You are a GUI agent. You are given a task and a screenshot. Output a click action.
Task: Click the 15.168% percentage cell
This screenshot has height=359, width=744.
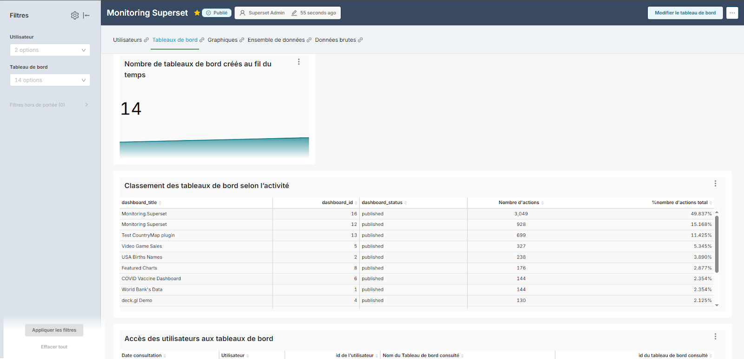(x=701, y=224)
